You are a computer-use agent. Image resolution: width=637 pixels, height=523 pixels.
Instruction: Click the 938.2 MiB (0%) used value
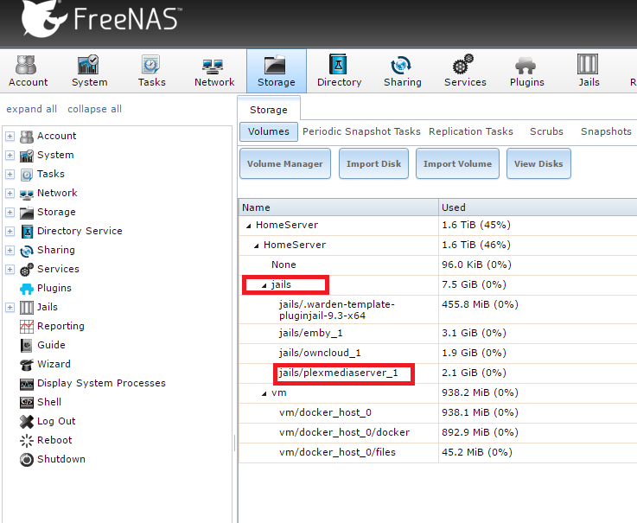[480, 393]
